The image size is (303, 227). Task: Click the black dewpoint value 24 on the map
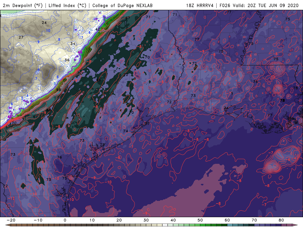(x=44, y=23)
